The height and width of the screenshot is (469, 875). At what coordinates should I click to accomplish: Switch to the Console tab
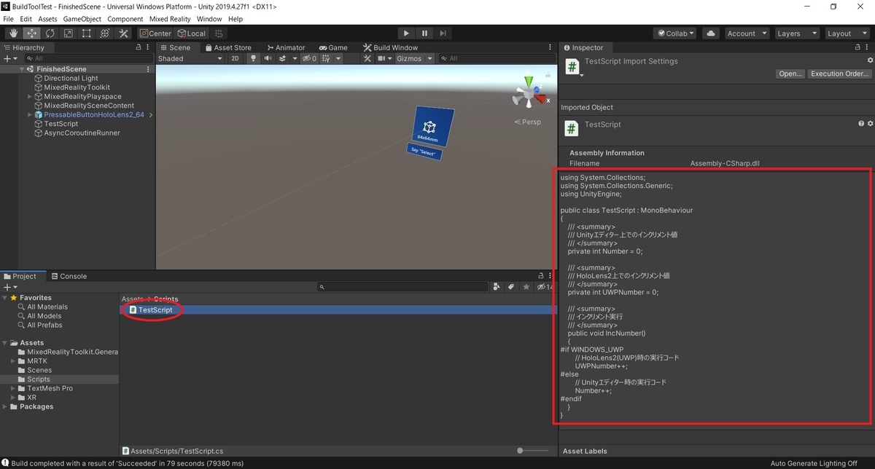[68, 276]
